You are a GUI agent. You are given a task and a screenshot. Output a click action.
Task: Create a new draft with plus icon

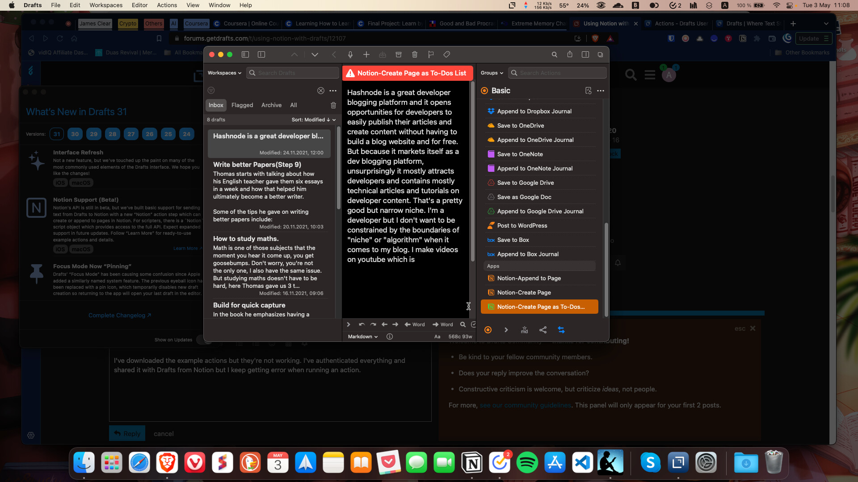tap(366, 54)
